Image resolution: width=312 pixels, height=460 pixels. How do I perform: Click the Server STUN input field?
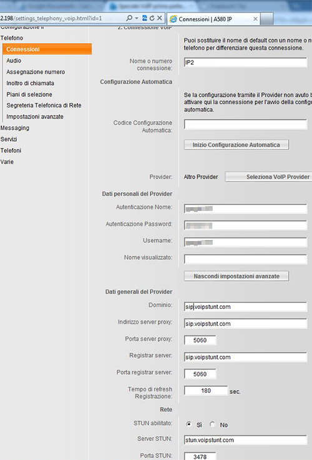[245, 440]
